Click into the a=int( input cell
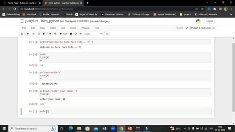This screenshot has width=235, height=132. 125,111
